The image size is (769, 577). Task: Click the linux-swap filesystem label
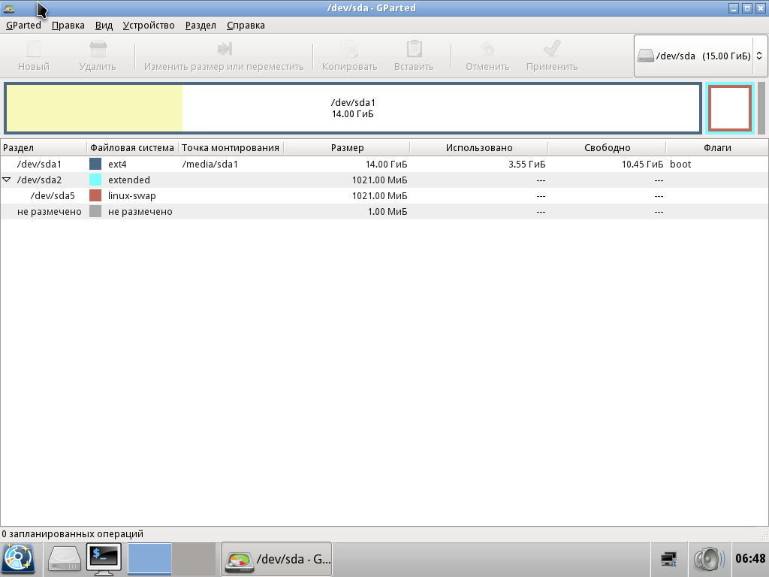(x=132, y=196)
